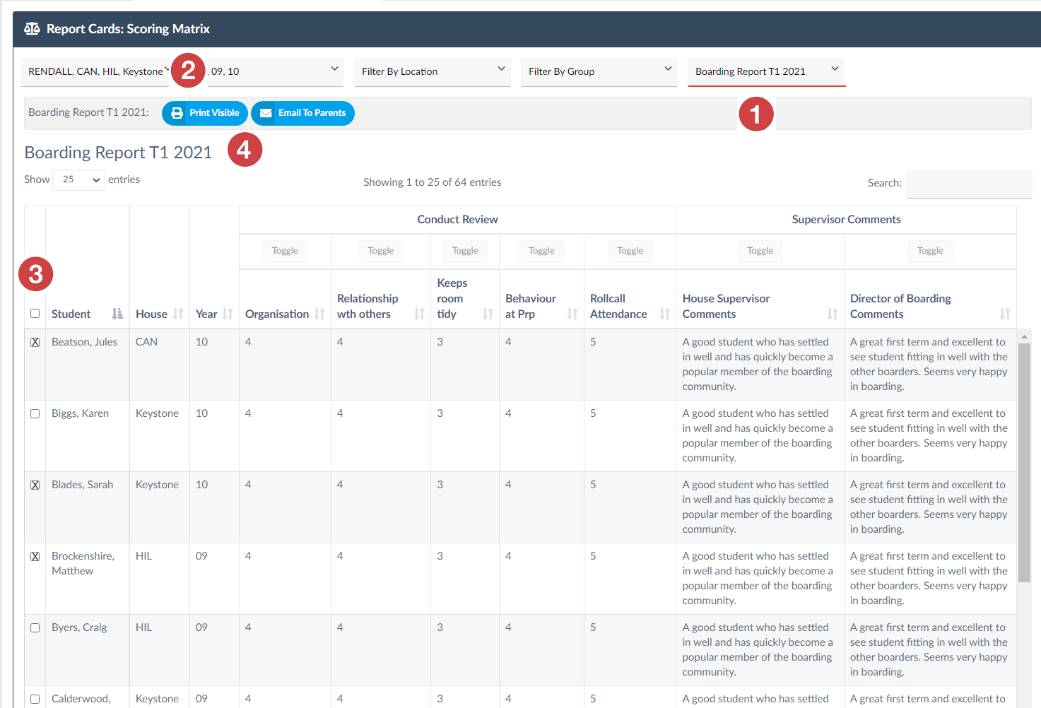
Task: Open the house filter showing RENDALL, CAN, HIL
Action: pos(95,71)
